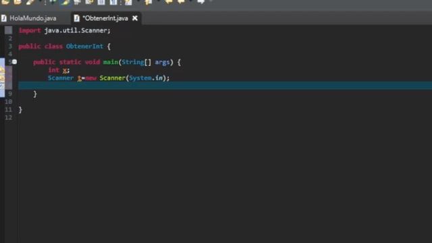This screenshot has height=243, width=432.
Task: Click the method name 'main'
Action: (x=111, y=62)
